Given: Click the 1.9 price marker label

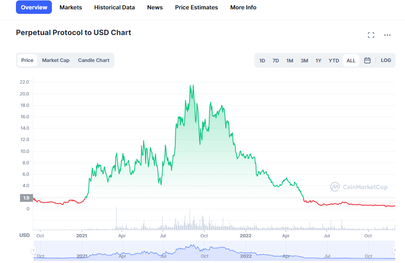Looking at the screenshot, I should (26, 198).
